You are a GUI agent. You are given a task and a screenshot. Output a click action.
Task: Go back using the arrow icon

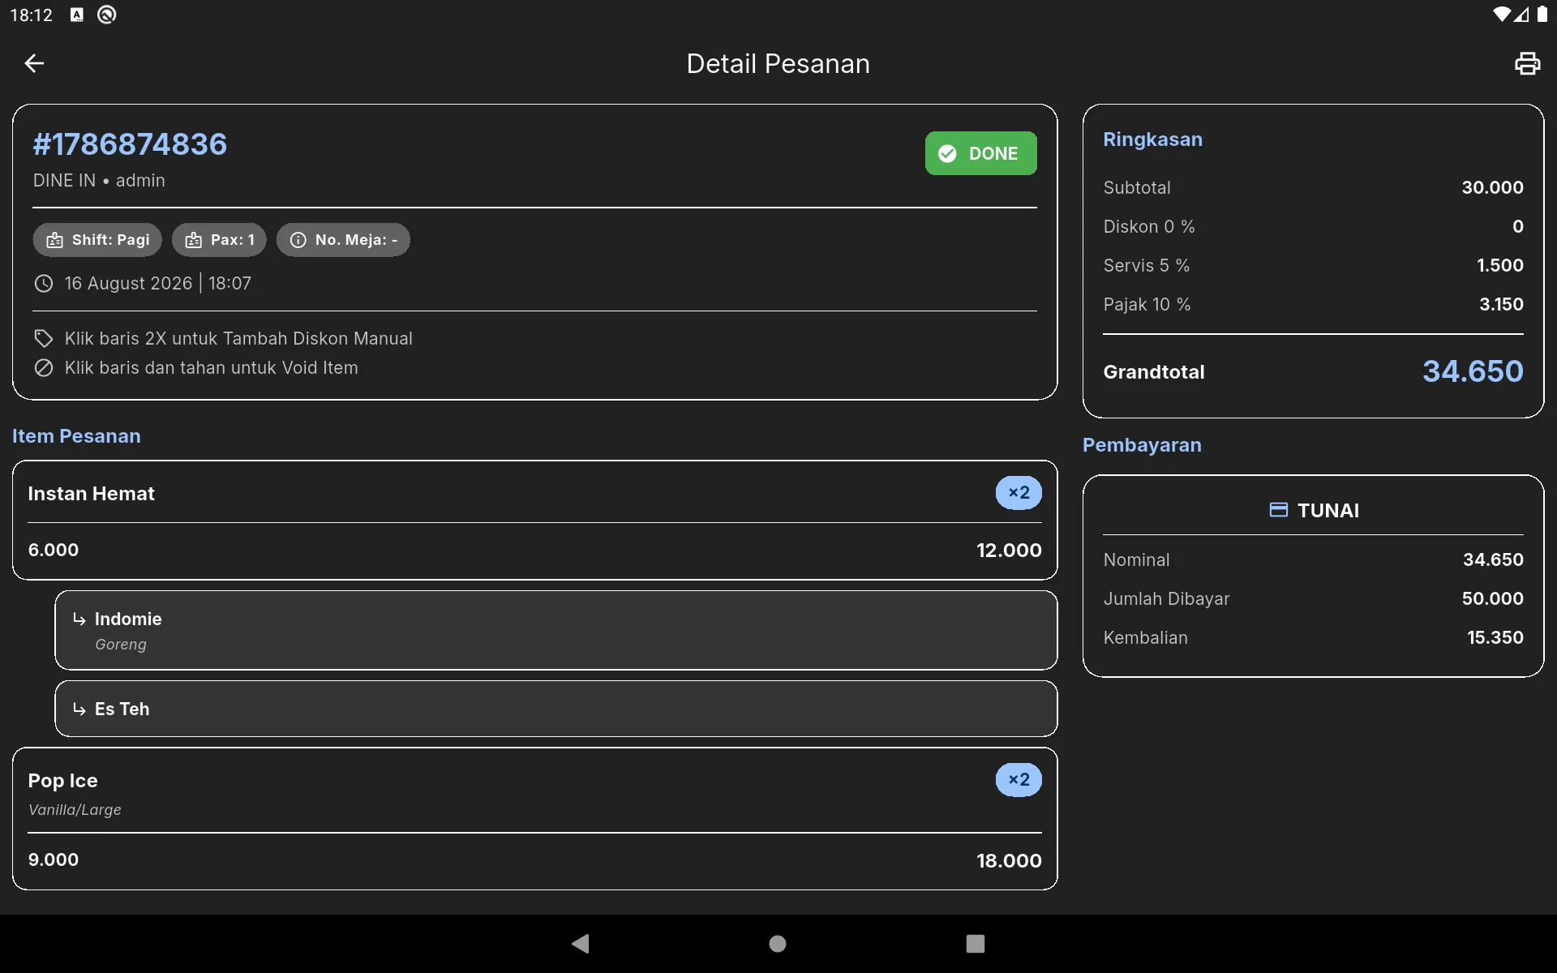(x=34, y=63)
